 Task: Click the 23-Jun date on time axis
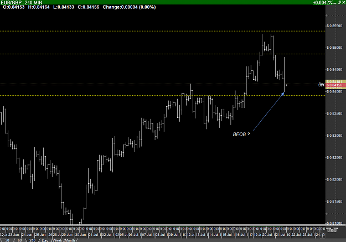pyautogui.click(x=14, y=235)
